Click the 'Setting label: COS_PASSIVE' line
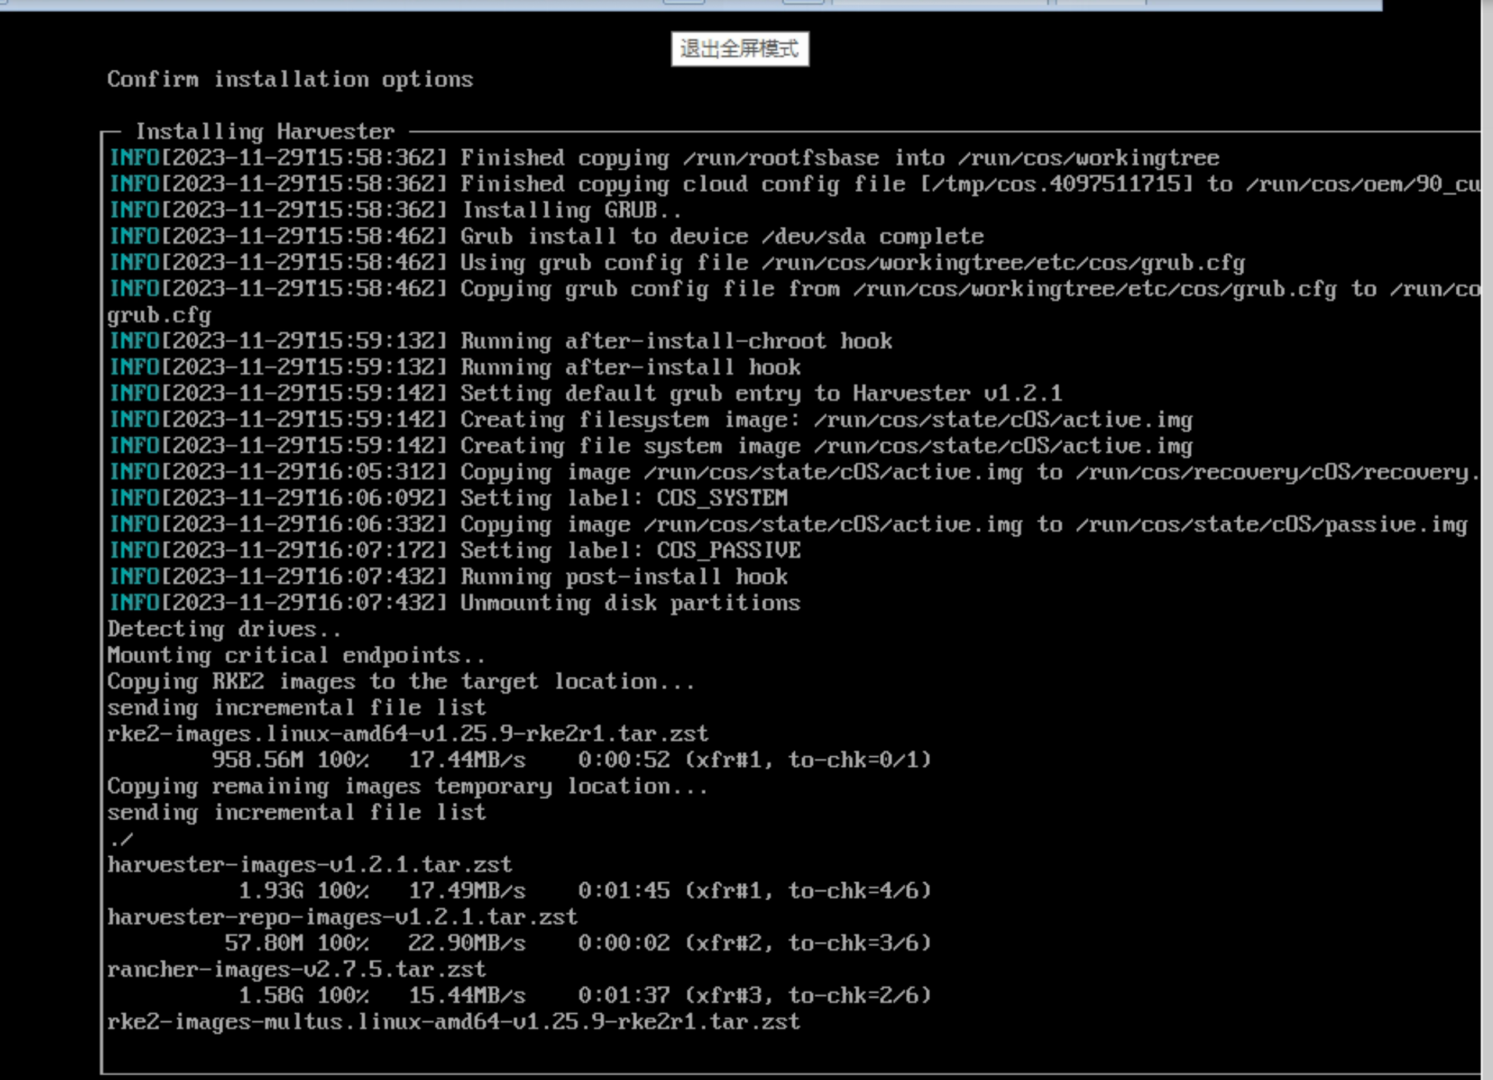The image size is (1493, 1080). tap(455, 550)
